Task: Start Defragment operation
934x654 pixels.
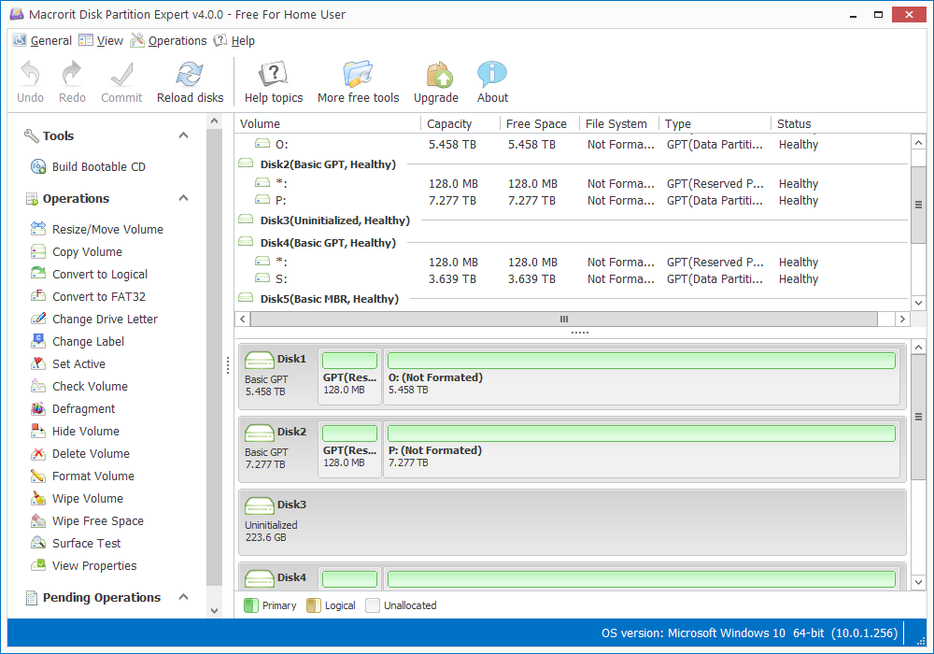Action: pyautogui.click(x=73, y=408)
